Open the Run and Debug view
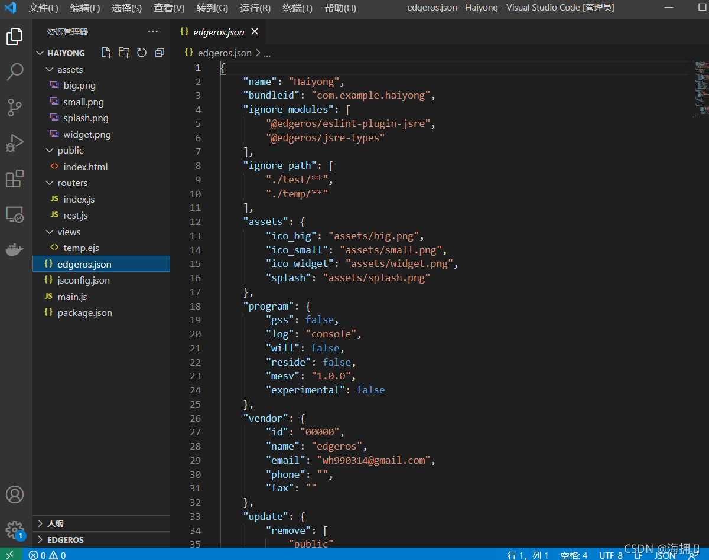The width and height of the screenshot is (709, 560). [15, 143]
